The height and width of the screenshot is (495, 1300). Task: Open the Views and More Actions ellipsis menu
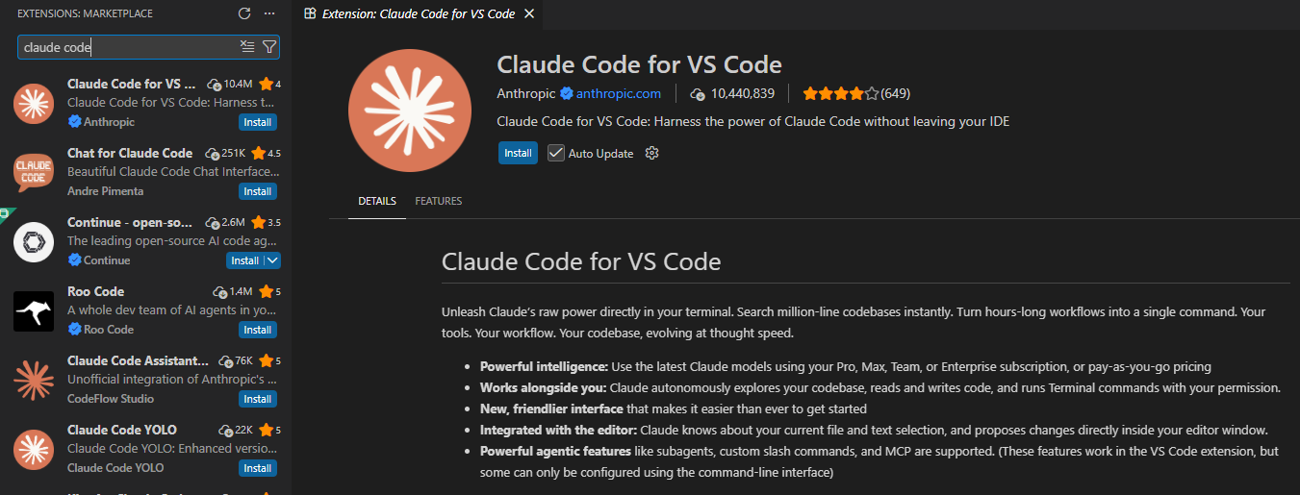click(269, 13)
